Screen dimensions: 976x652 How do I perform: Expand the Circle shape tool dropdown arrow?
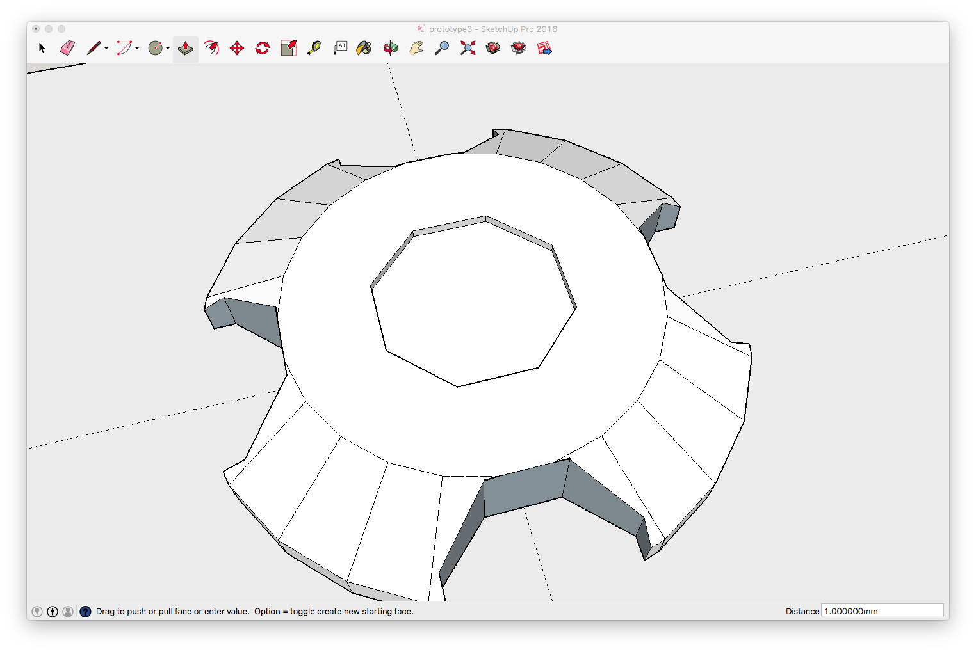(168, 48)
